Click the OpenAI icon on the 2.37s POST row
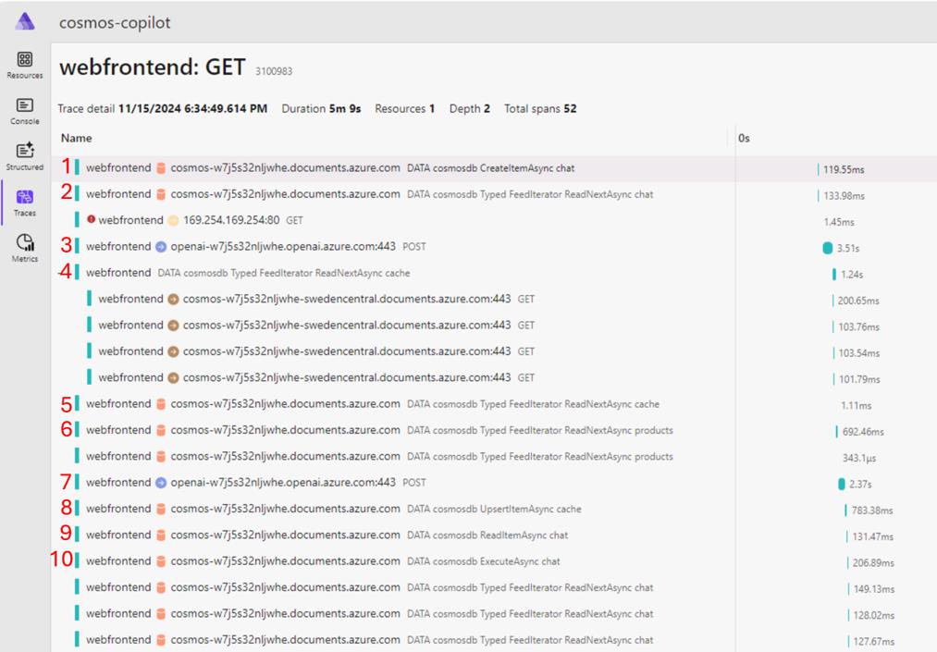 pyautogui.click(x=161, y=482)
